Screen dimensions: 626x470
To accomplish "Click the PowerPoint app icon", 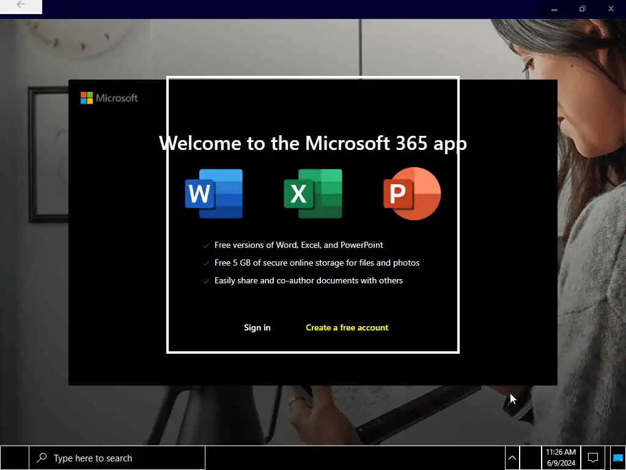I will 412,193.
